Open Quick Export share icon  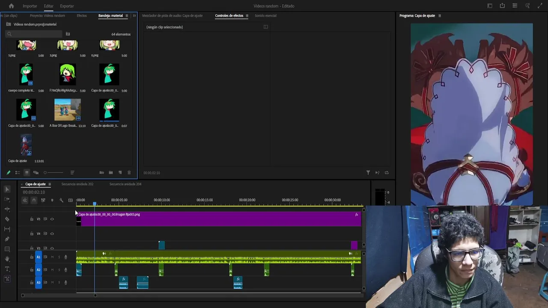[x=502, y=6]
